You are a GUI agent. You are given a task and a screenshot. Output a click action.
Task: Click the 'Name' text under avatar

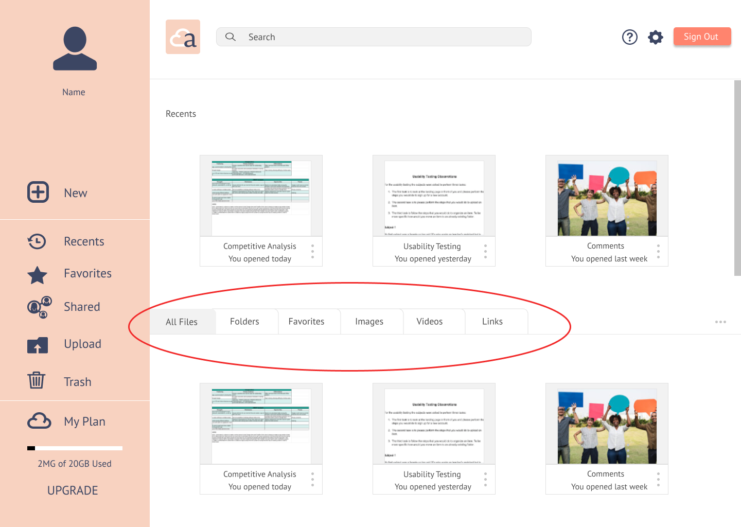(x=74, y=92)
